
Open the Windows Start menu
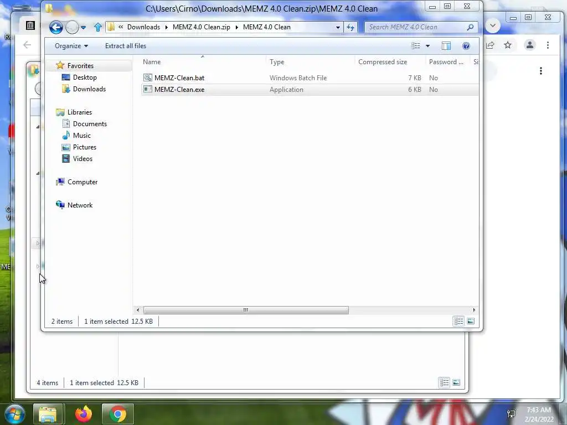pyautogui.click(x=14, y=414)
